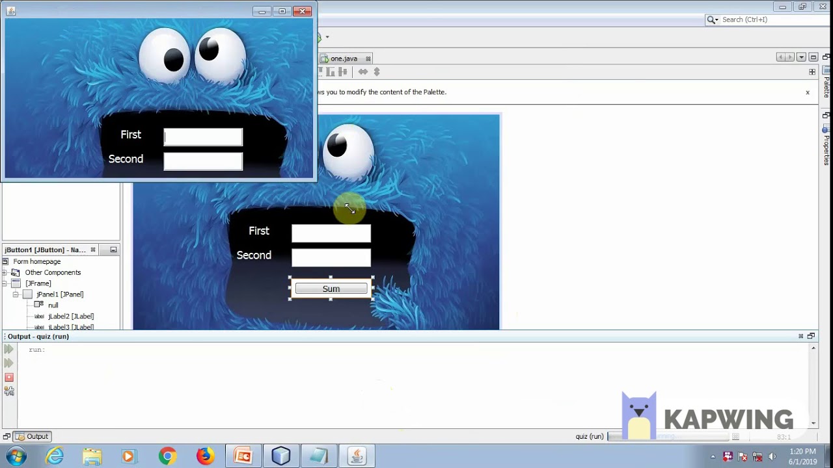Open the Properties side tab
The height and width of the screenshot is (468, 833).
826,144
